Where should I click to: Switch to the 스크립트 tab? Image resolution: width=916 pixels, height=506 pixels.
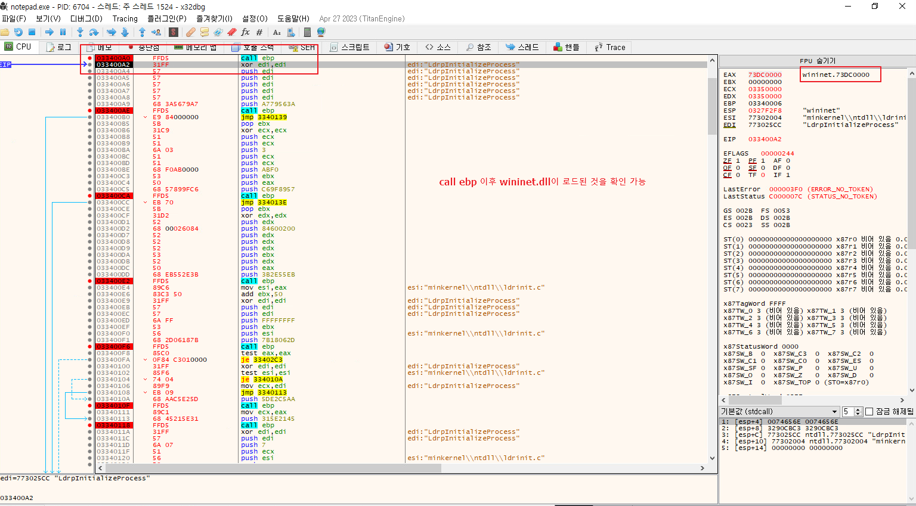tap(350, 47)
